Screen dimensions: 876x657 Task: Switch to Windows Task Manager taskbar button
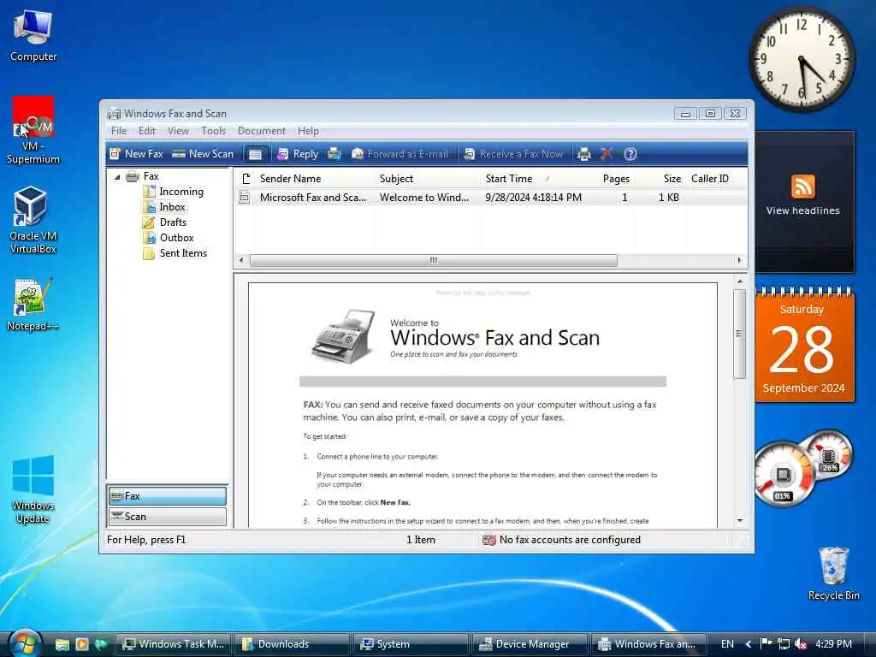174,644
